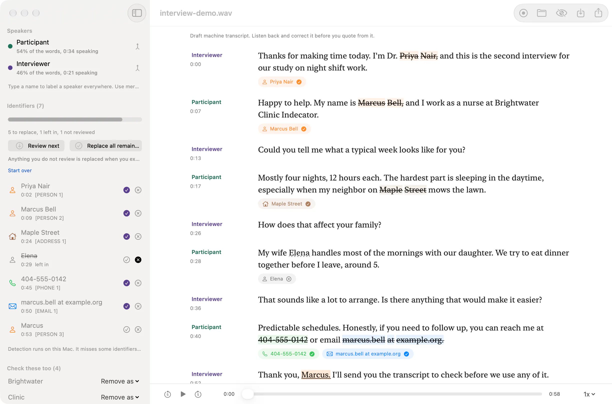This screenshot has width=612, height=404.
Task: Skip forward 5 seconds
Action: pyautogui.click(x=198, y=394)
